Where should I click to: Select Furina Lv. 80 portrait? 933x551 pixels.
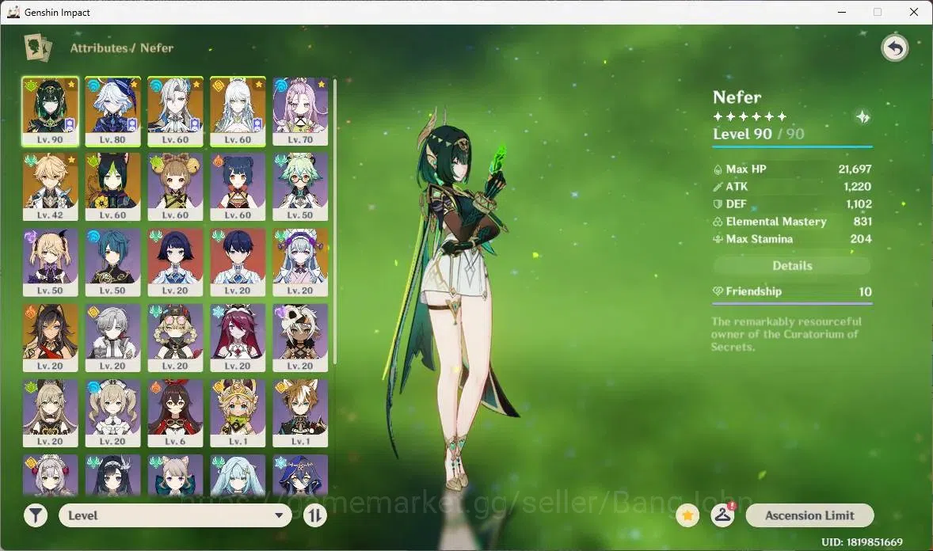112,112
